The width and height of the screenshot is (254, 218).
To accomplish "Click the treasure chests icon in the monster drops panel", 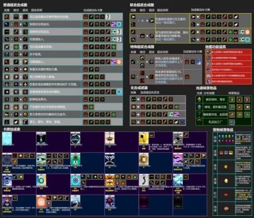I will 226,153.
